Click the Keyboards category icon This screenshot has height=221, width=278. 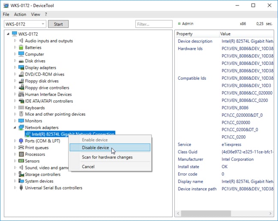pos(21,108)
